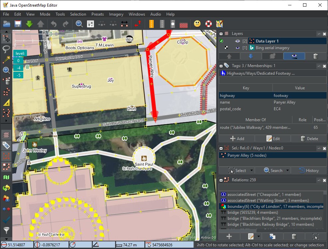The width and height of the screenshot is (328, 249).
Task: Hide Bing aerial imagery layer eye
Action: (x=238, y=48)
